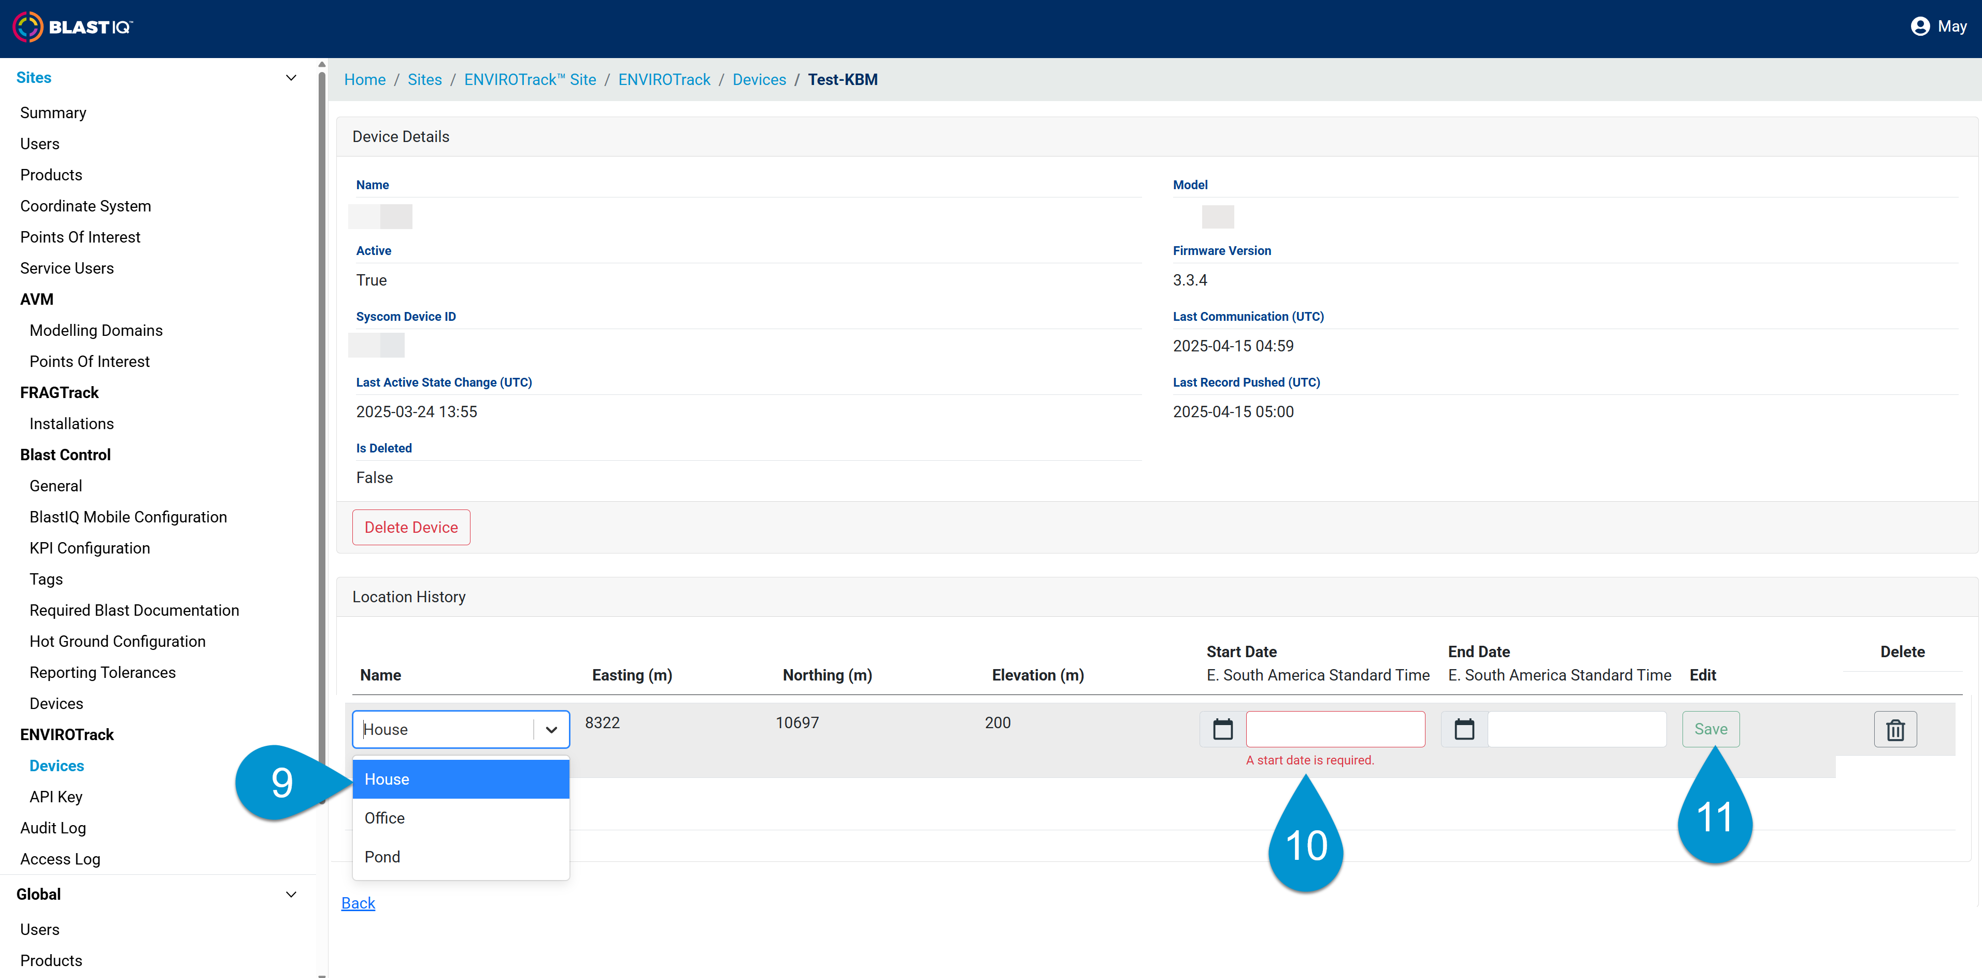Open Users under Sites

click(x=39, y=144)
